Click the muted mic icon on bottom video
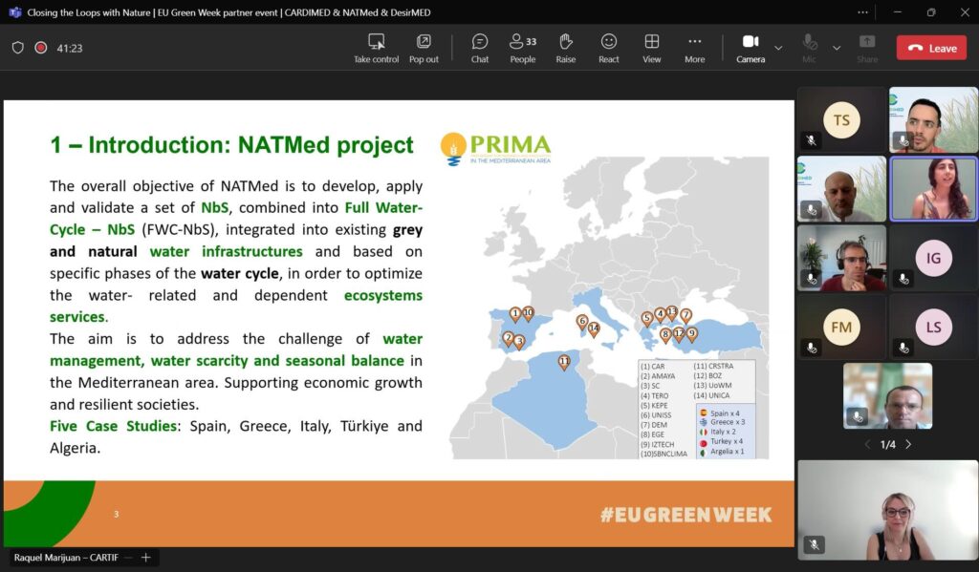This screenshot has width=979, height=572. 814,544
